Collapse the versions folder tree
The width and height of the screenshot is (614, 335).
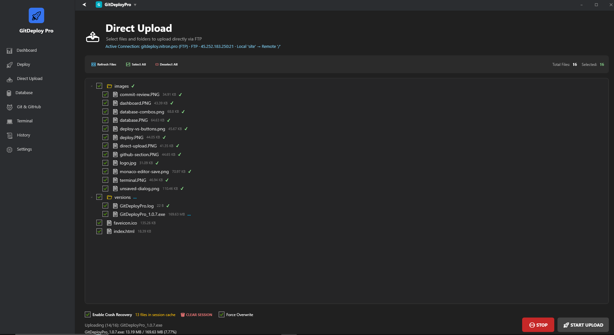[x=92, y=197]
